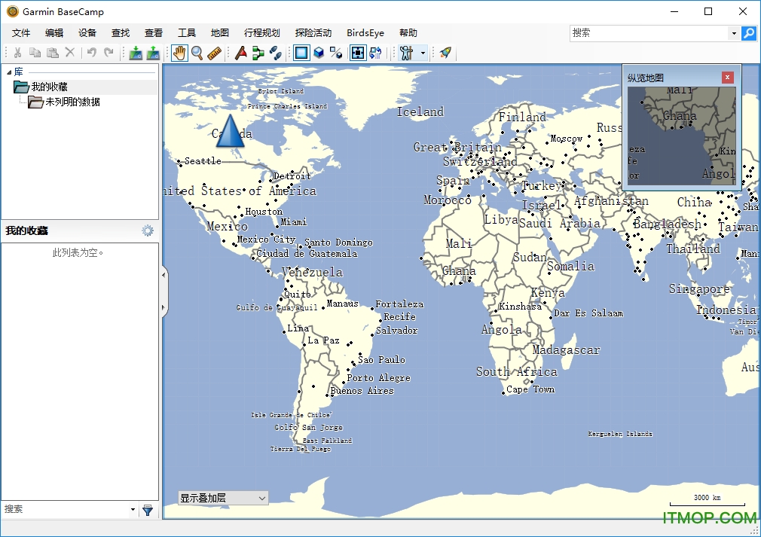Select the New Route tool
The width and height of the screenshot is (761, 537).
pyautogui.click(x=258, y=53)
